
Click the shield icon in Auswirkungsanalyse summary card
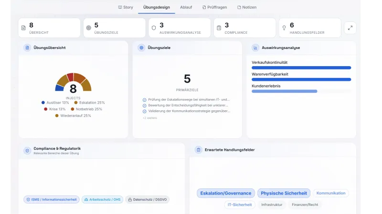(154, 28)
